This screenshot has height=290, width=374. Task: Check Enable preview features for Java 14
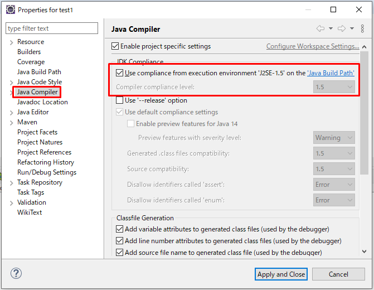[130, 124]
